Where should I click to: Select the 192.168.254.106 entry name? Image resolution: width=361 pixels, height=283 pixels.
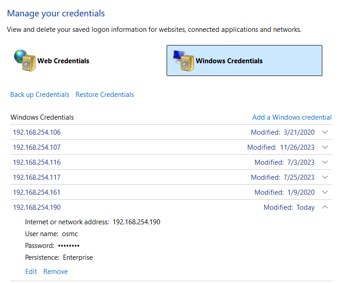pos(37,132)
